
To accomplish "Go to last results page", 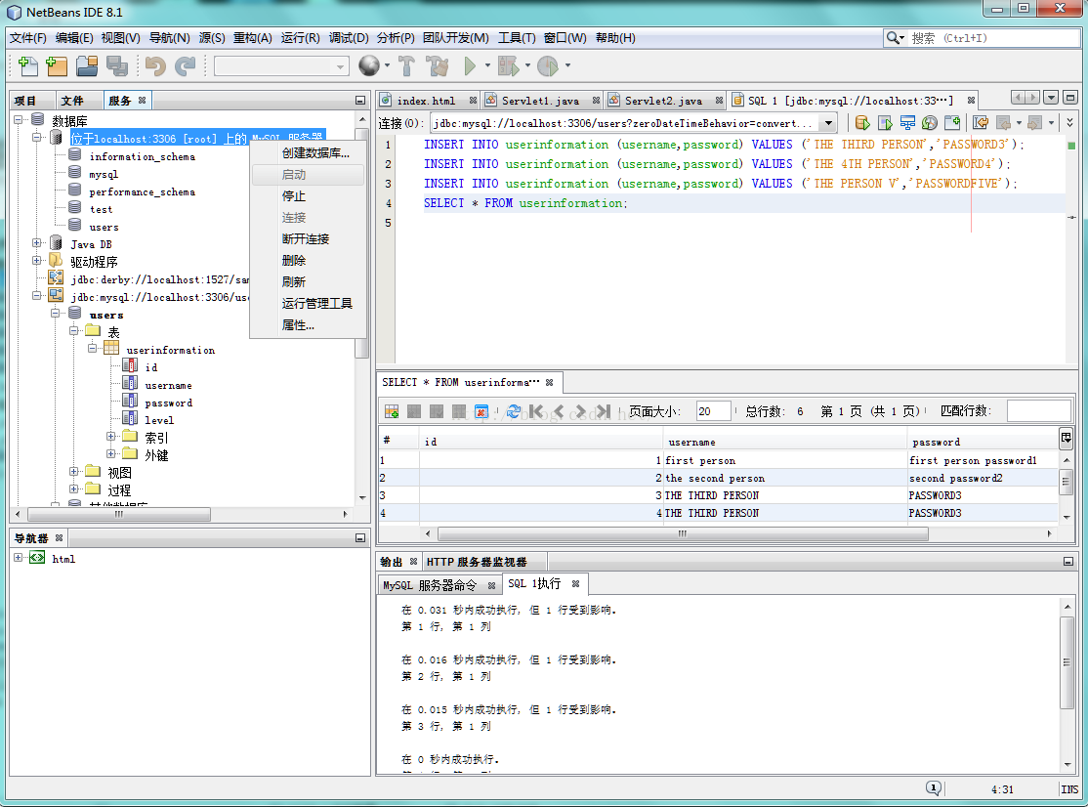I will pyautogui.click(x=603, y=411).
